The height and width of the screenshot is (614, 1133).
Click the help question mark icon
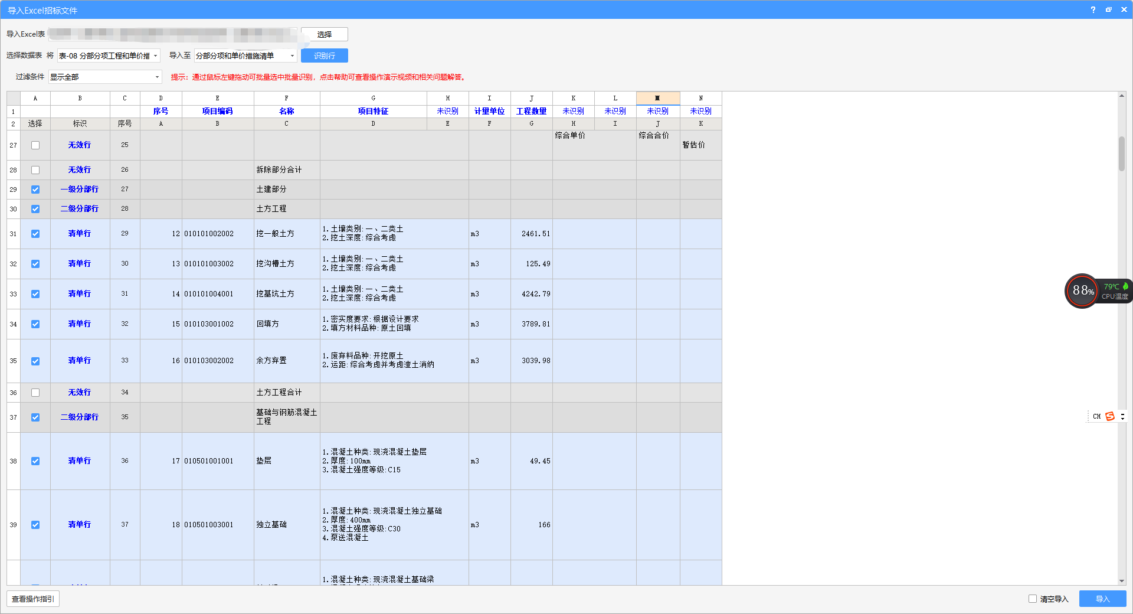[1093, 10]
